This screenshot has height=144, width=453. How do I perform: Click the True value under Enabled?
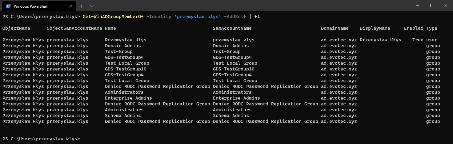tap(418, 40)
